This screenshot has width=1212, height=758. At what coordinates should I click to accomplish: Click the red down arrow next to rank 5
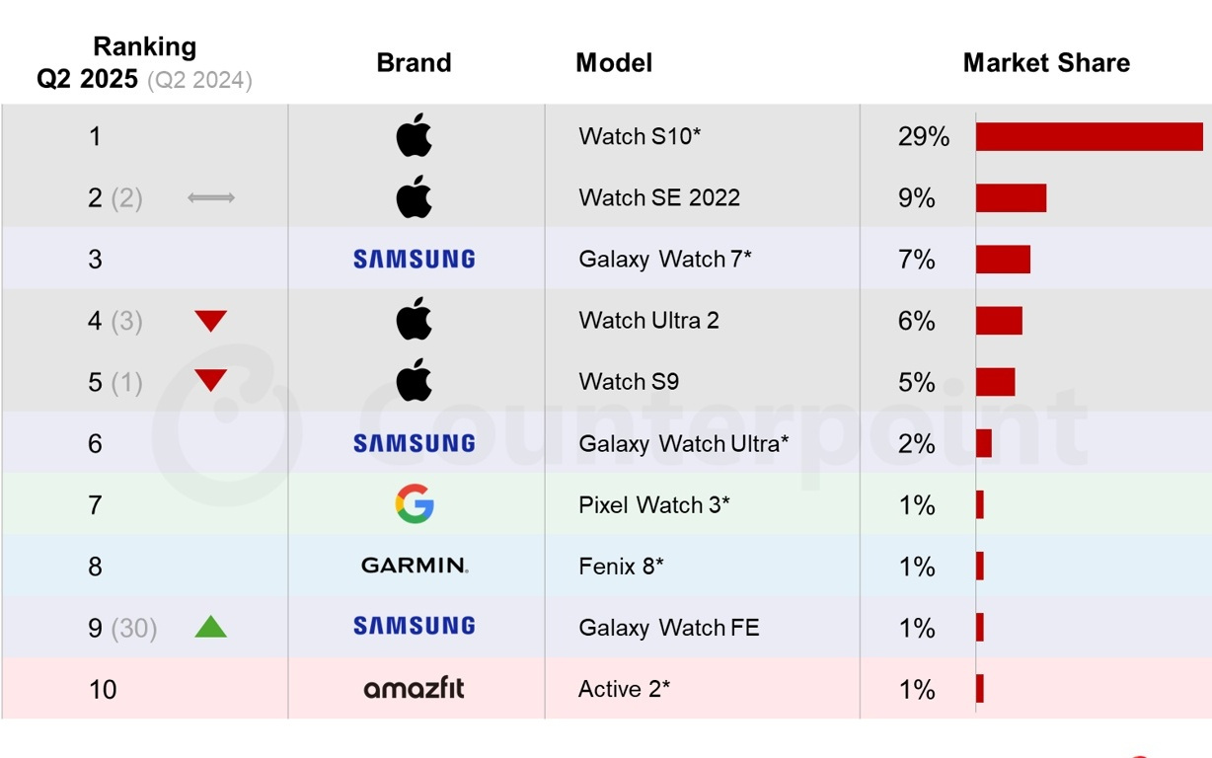tap(210, 381)
